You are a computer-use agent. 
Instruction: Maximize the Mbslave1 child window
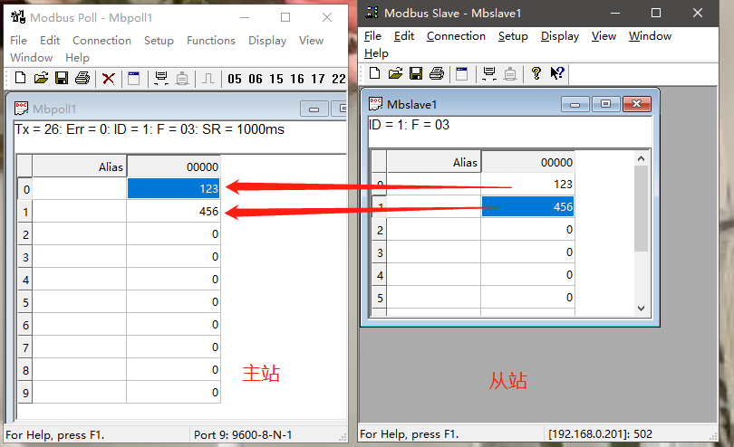pos(606,104)
